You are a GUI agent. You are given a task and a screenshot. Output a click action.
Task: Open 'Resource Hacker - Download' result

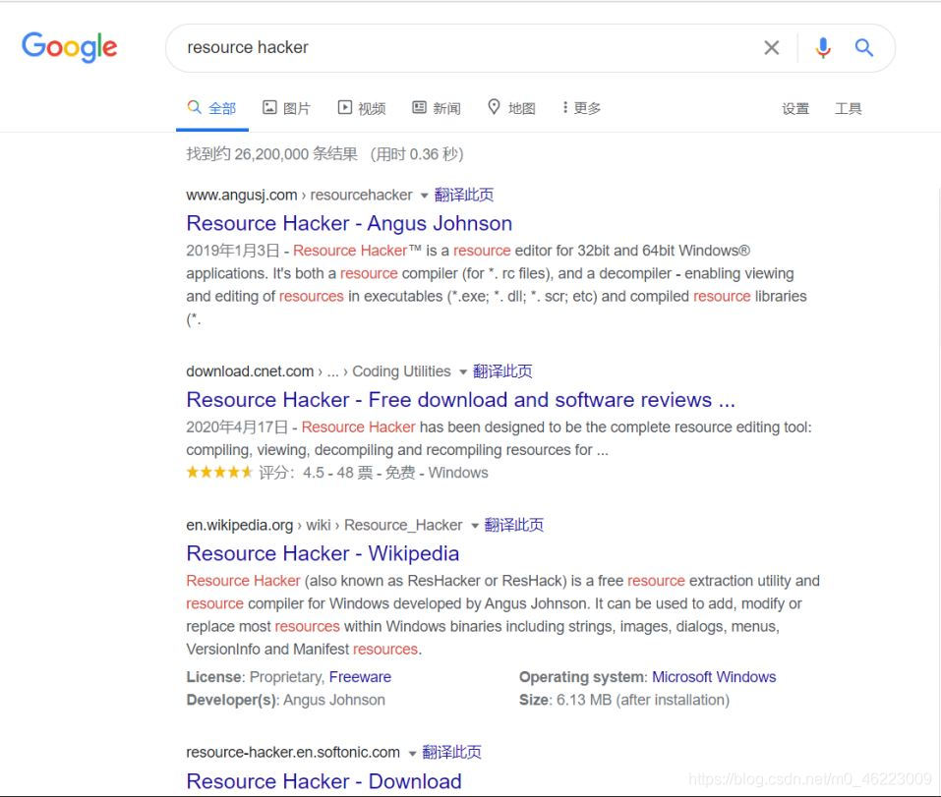324,781
